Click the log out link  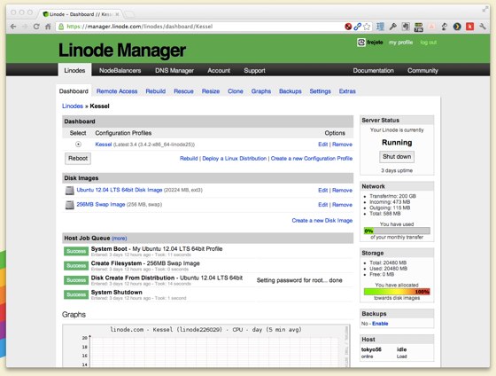[429, 43]
